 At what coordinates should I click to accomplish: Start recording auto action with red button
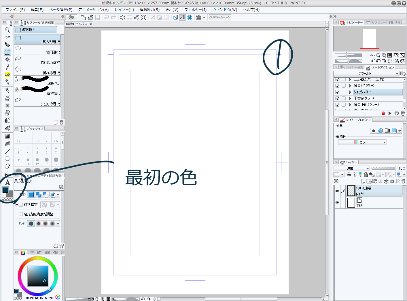coord(383,113)
